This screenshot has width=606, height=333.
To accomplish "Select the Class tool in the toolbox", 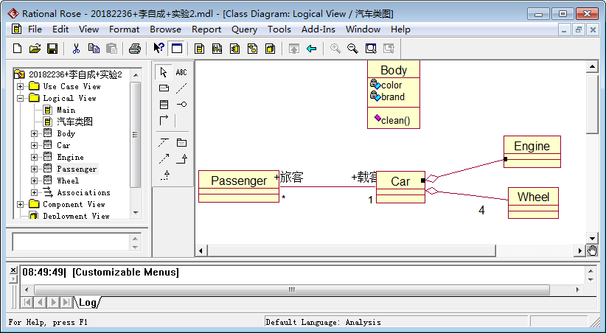I will coord(164,105).
